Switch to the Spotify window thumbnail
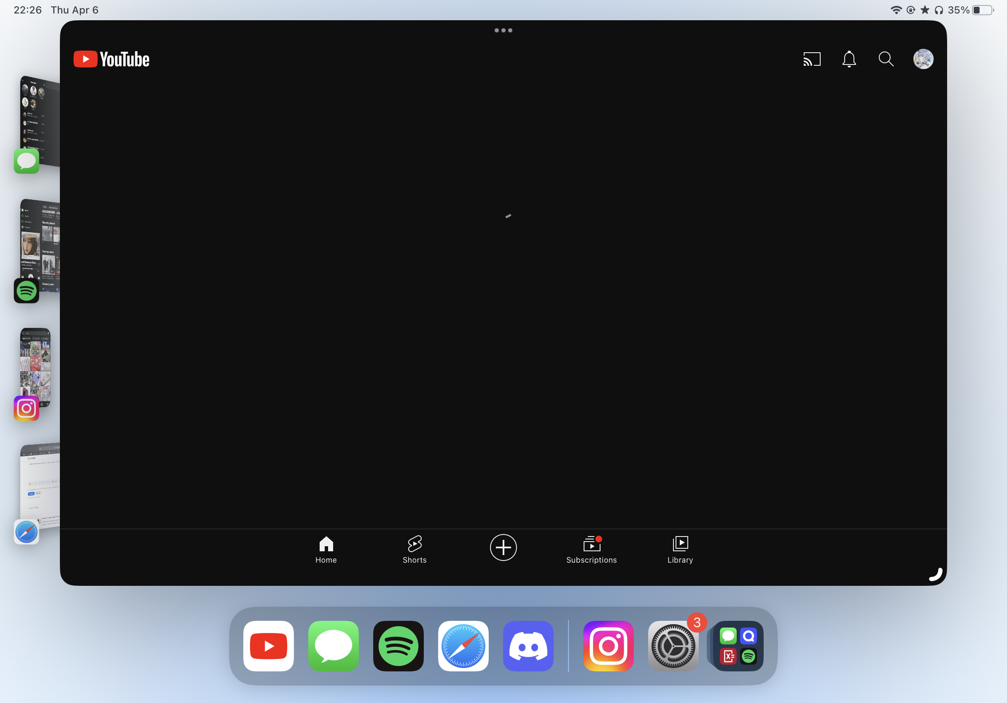Image resolution: width=1007 pixels, height=703 pixels. [40, 245]
